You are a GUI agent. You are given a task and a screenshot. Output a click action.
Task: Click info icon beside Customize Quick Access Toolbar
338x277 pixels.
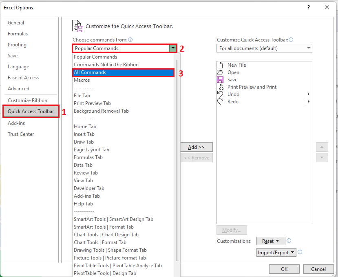coord(291,40)
